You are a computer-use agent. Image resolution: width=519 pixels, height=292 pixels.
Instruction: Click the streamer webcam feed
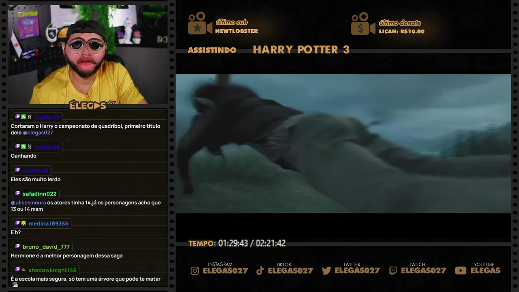click(88, 54)
